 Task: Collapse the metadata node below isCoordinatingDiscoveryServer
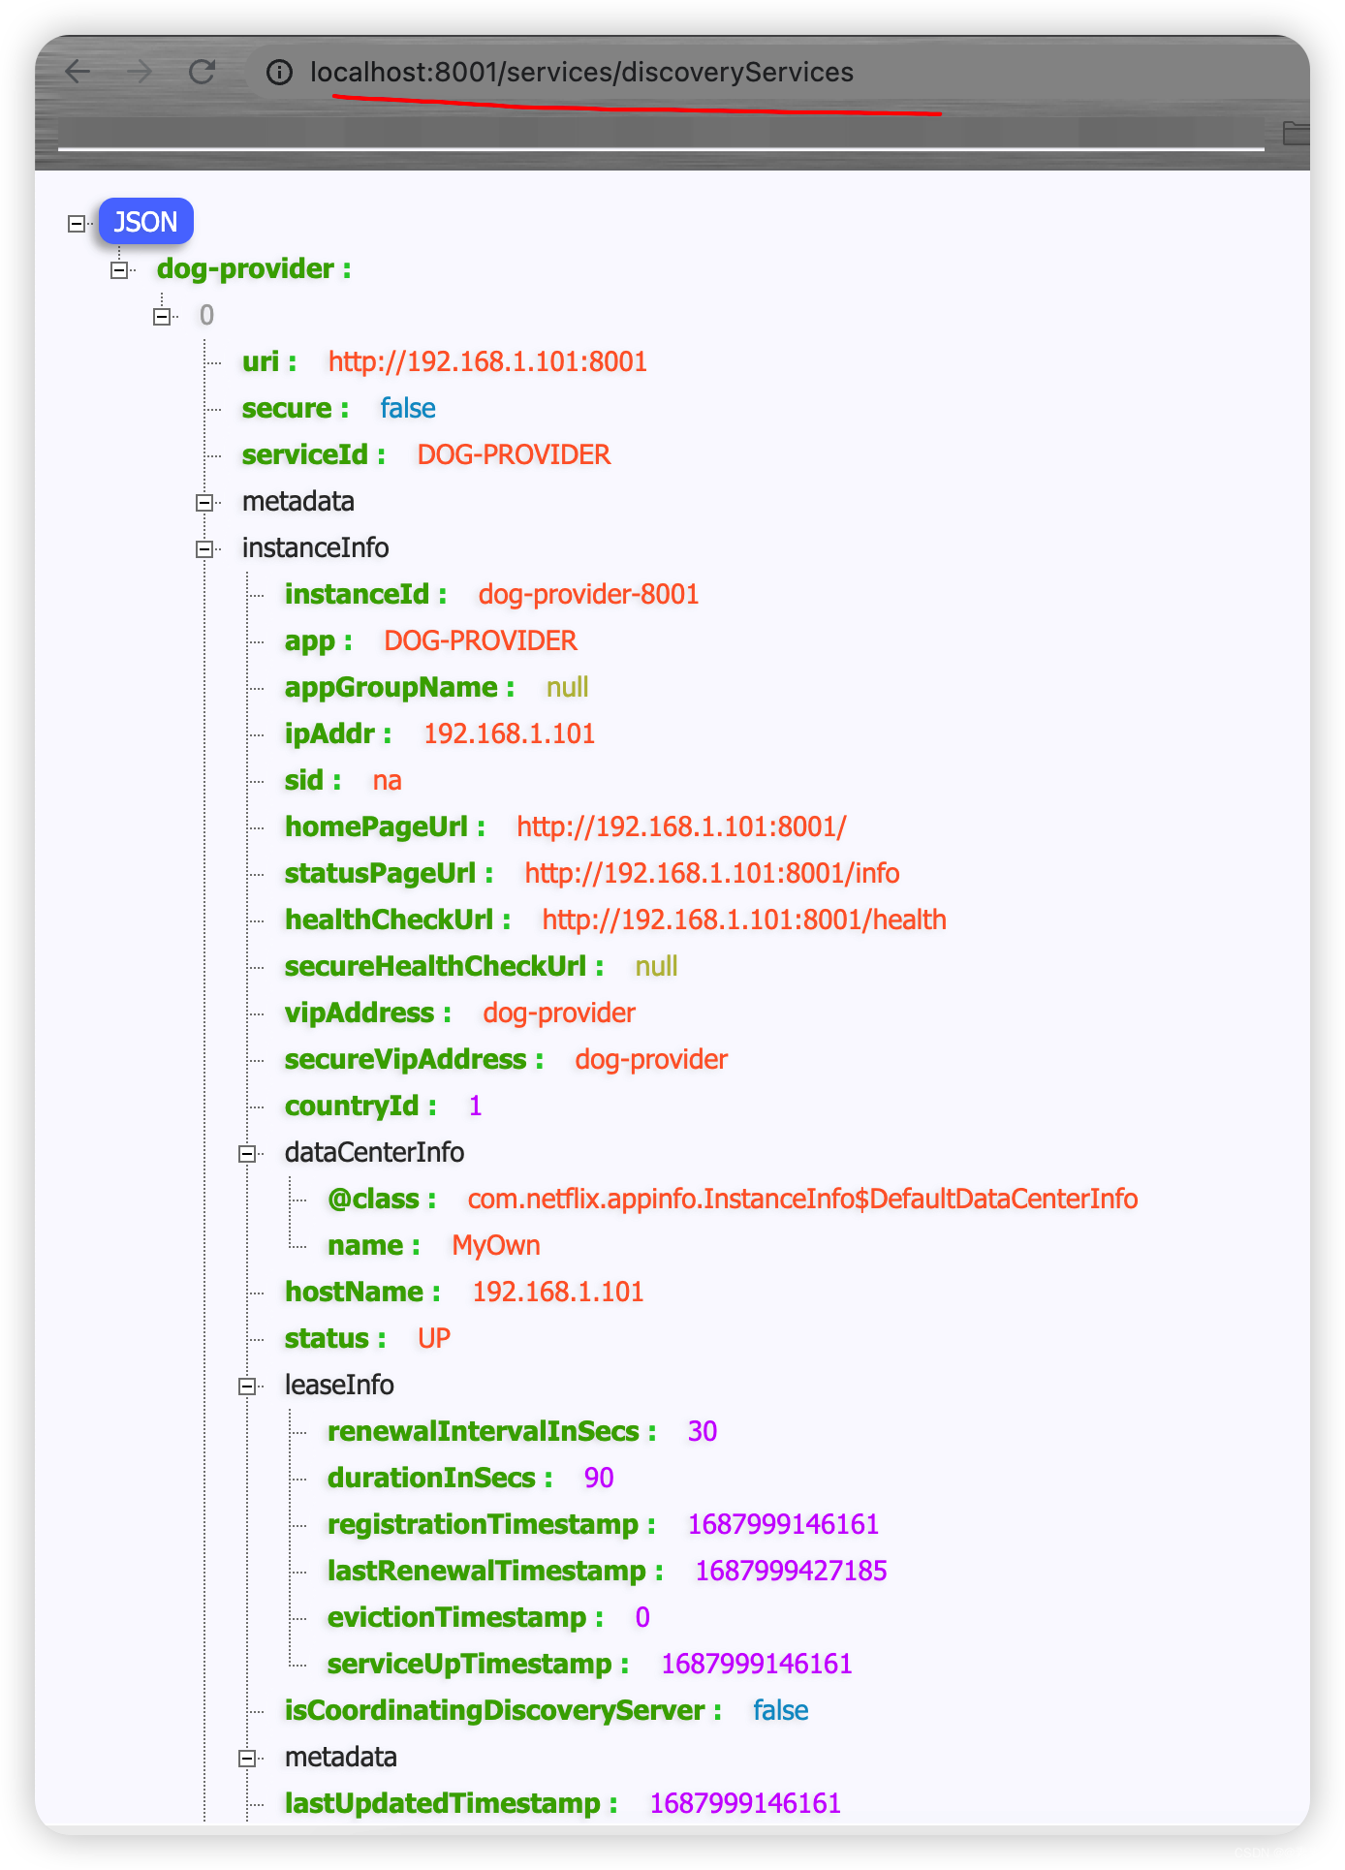tap(247, 1759)
